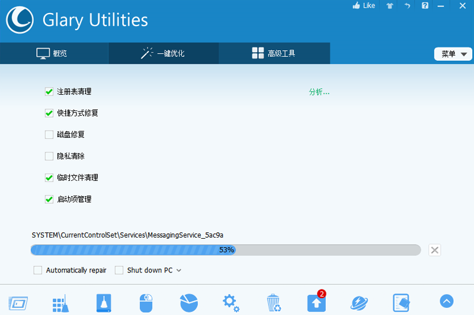
Task: Tick the Automatically repair checkbox
Action: pos(38,270)
